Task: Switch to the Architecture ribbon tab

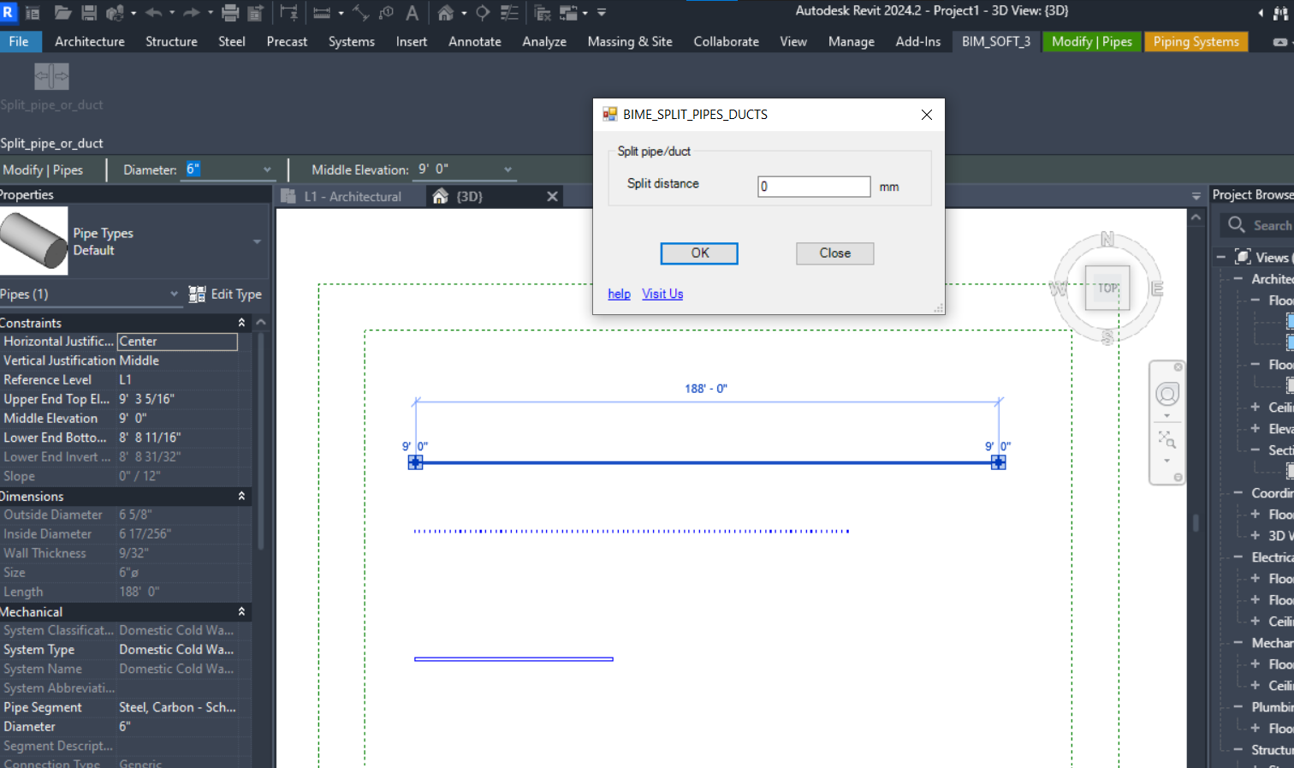Action: click(x=90, y=41)
